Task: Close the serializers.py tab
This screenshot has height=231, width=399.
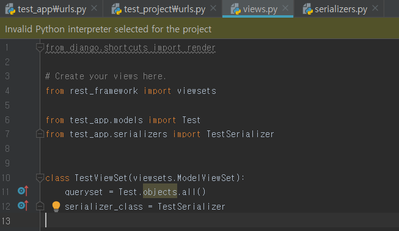Action: pyautogui.click(x=375, y=9)
